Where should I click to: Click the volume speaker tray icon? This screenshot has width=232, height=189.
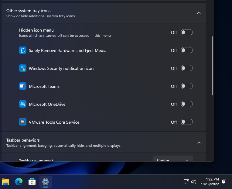click(194, 182)
